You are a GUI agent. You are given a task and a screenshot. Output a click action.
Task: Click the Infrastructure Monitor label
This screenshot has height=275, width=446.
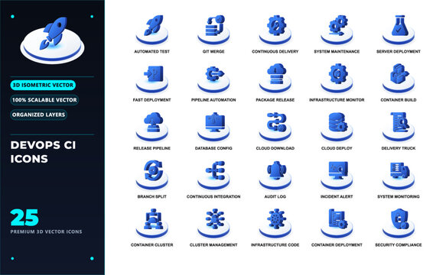[x=337, y=100]
